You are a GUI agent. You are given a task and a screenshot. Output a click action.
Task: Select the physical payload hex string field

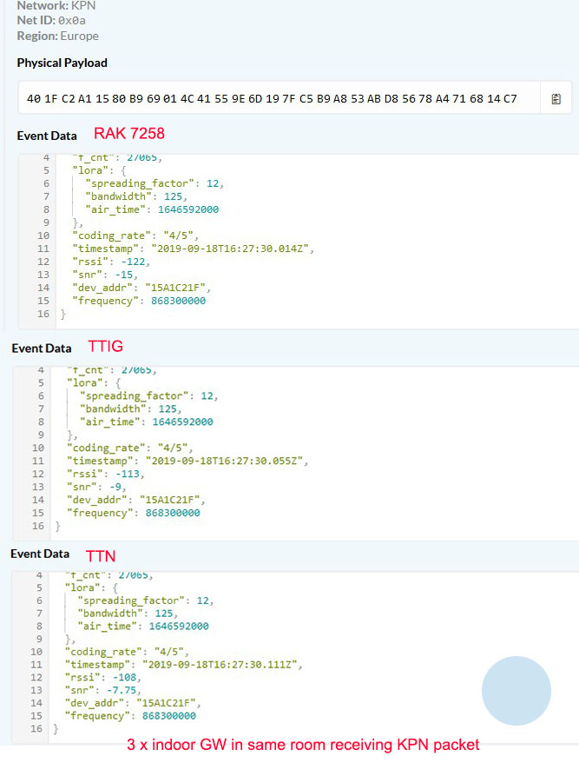click(x=279, y=98)
